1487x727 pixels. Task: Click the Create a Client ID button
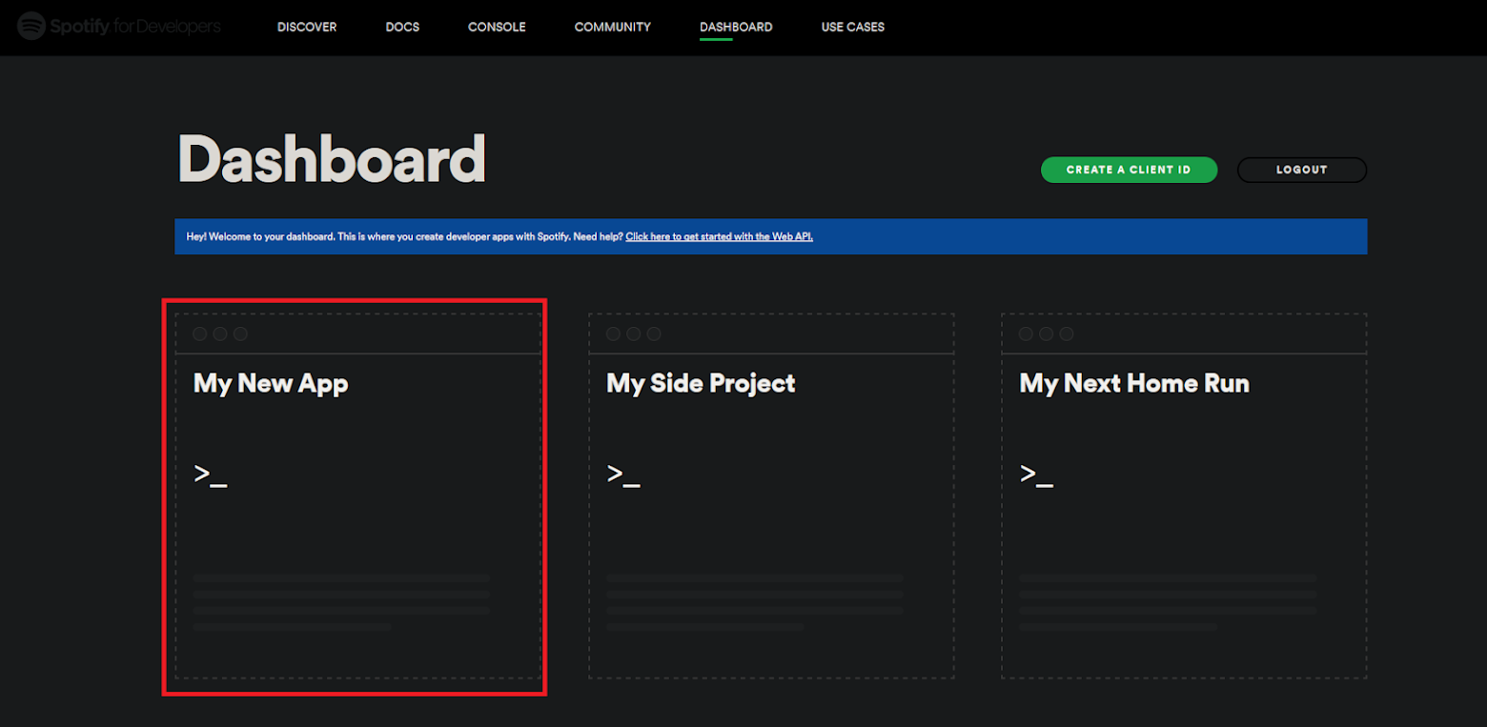[1129, 170]
